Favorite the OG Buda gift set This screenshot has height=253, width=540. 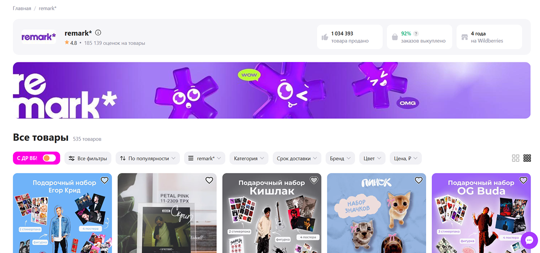click(523, 180)
